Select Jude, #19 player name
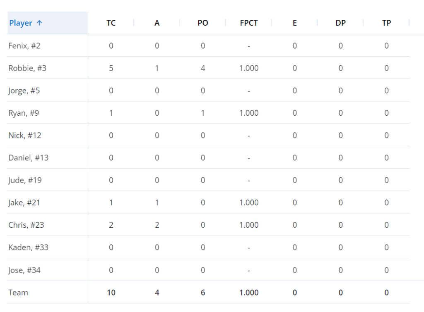This screenshot has width=424, height=312. (25, 180)
